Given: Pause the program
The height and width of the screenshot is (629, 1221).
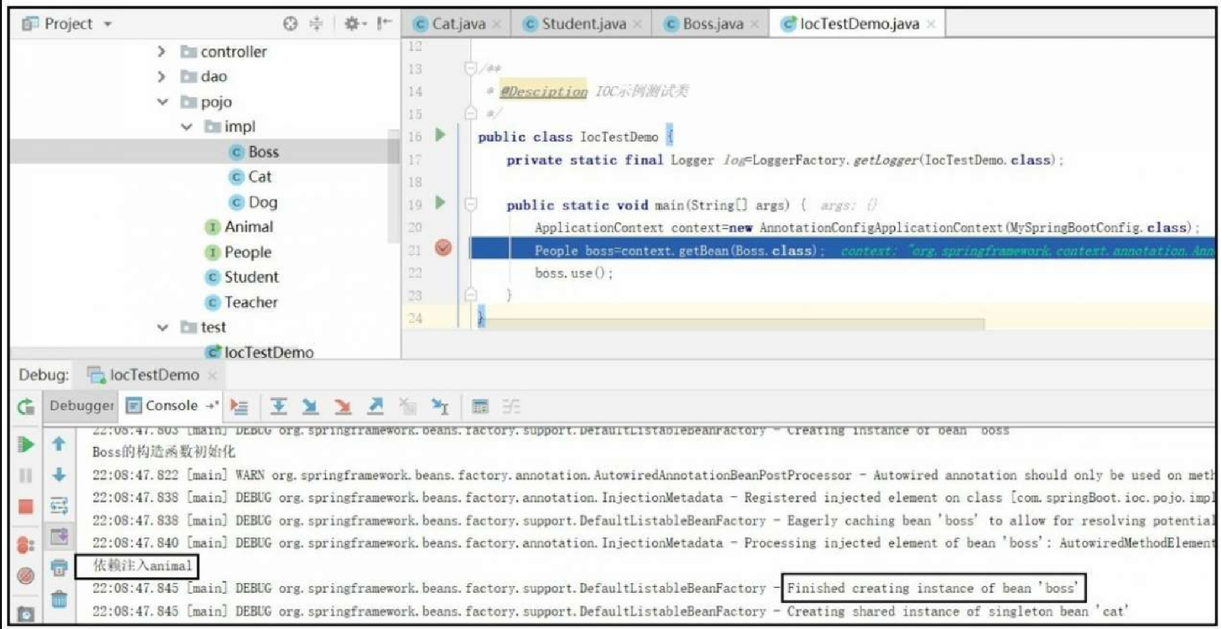Looking at the screenshot, I should [26, 475].
